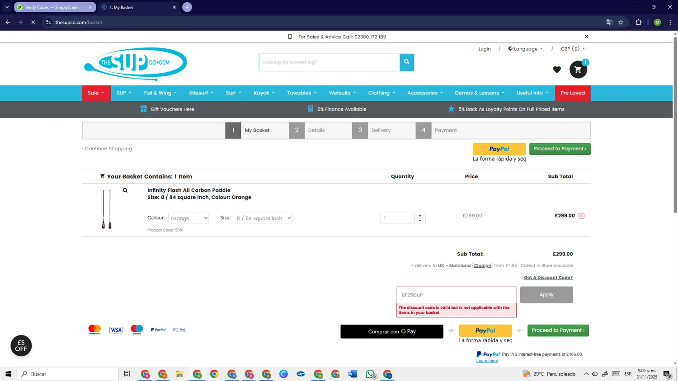Image resolution: width=678 pixels, height=381 pixels.
Task: Click the site search input field
Action: pos(329,62)
